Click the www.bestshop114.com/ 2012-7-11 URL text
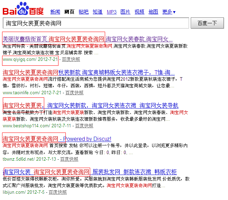The height and width of the screenshot is (200, 228). (37, 126)
